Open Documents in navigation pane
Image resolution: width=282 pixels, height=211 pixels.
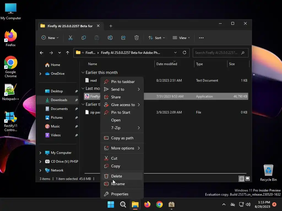[58, 109]
